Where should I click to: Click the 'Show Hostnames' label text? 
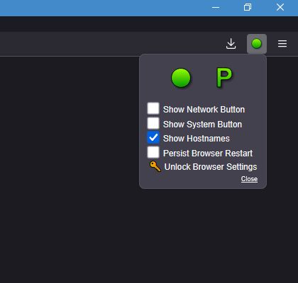[x=197, y=139]
